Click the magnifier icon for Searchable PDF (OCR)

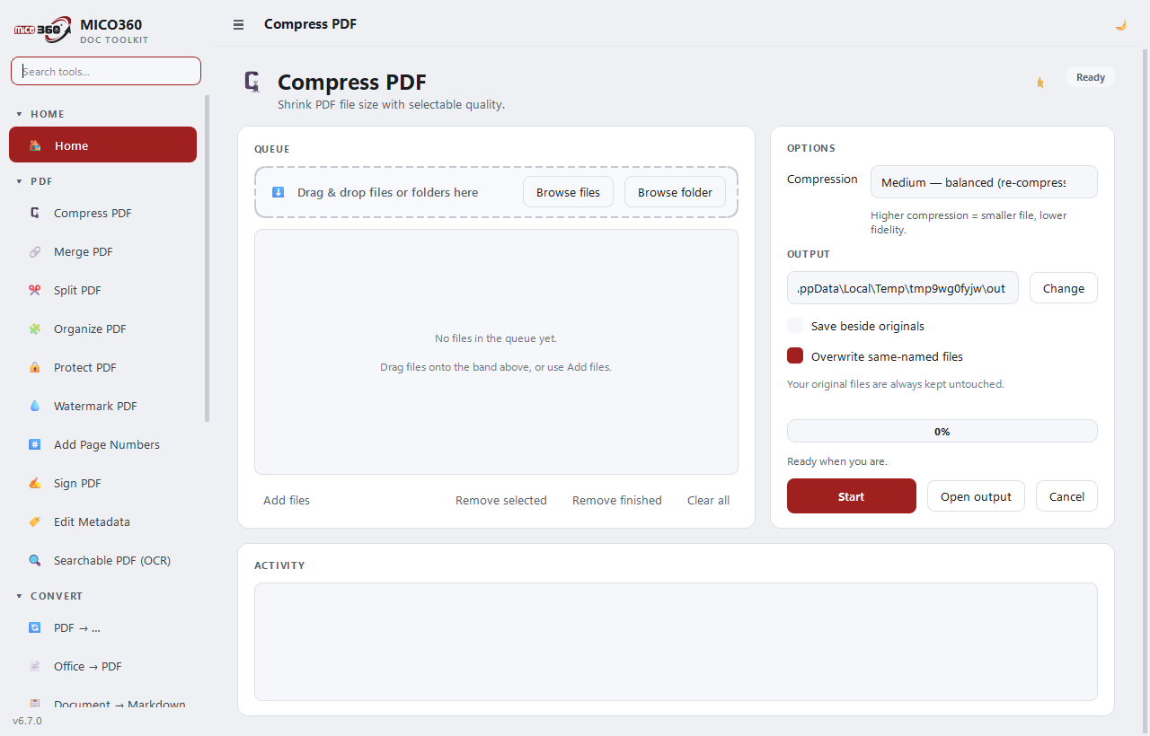point(35,561)
